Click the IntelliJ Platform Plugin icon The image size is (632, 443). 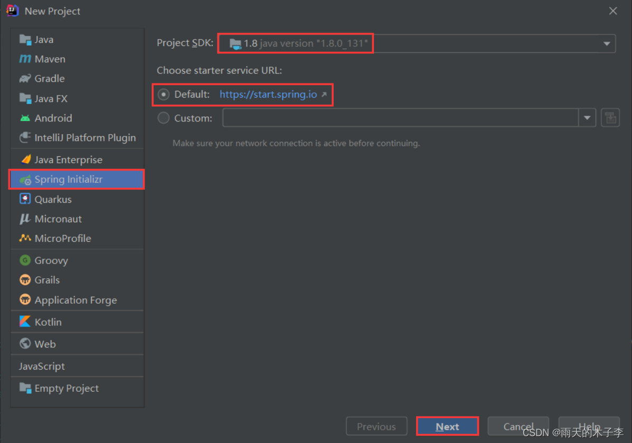[x=25, y=137]
